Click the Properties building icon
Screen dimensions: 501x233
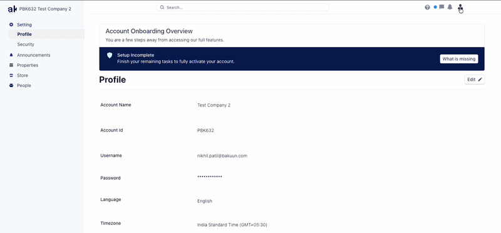click(11, 65)
